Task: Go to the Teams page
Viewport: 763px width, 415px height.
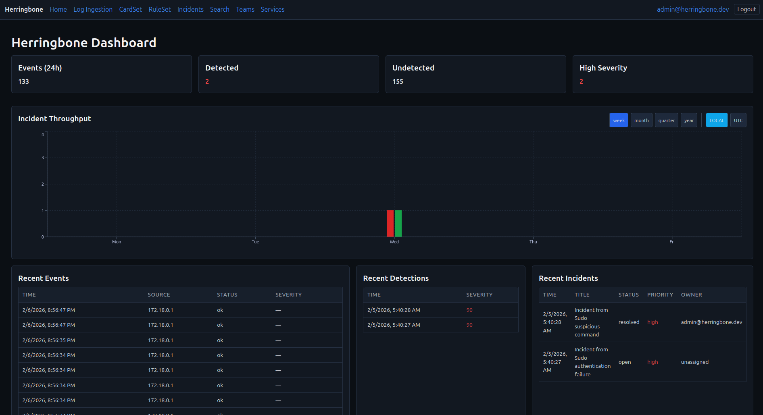Action: click(245, 9)
